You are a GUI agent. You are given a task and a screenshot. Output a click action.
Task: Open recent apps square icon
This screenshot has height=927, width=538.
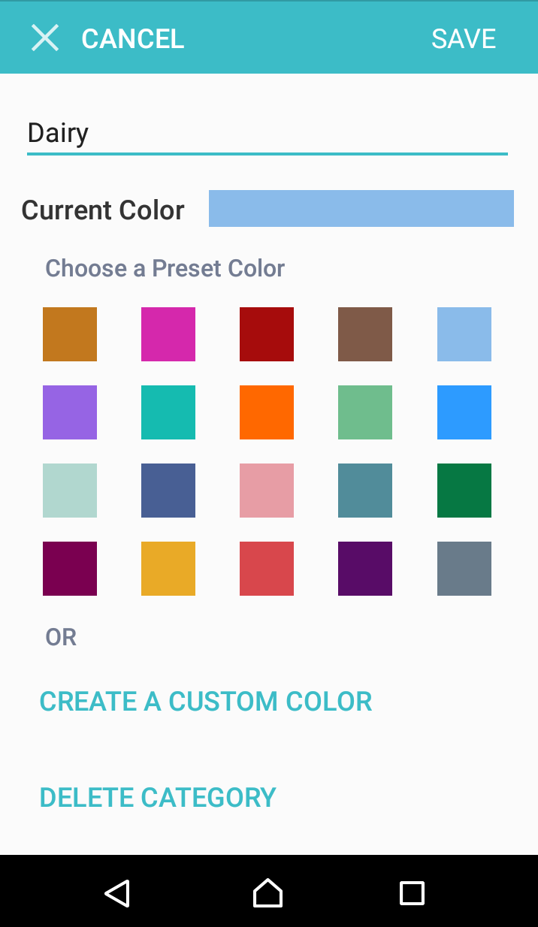click(412, 892)
